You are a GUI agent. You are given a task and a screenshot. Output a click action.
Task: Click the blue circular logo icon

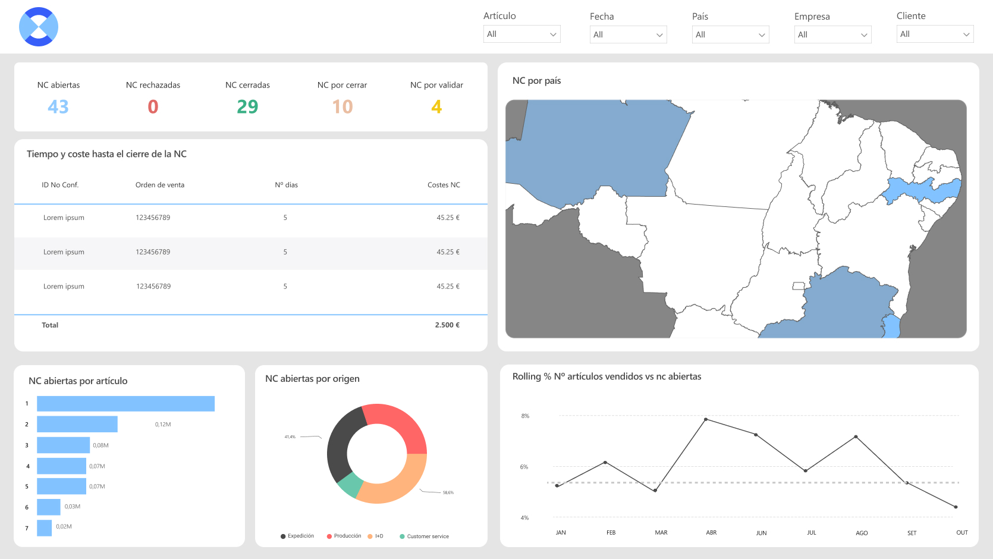click(x=39, y=27)
